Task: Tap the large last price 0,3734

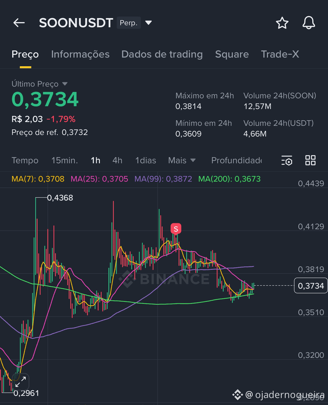Action: click(x=45, y=100)
